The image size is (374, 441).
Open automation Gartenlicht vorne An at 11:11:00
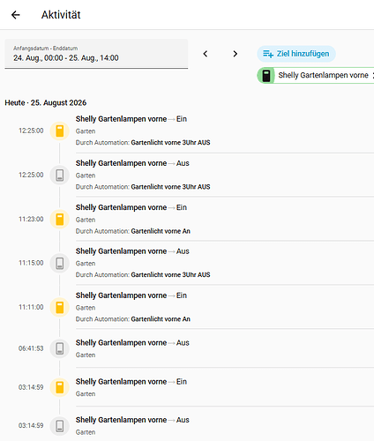(161, 319)
